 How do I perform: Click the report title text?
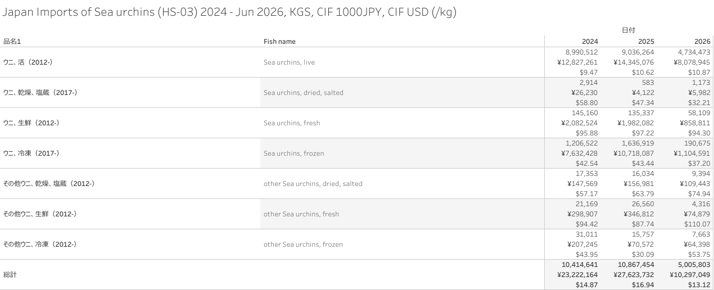click(x=229, y=12)
